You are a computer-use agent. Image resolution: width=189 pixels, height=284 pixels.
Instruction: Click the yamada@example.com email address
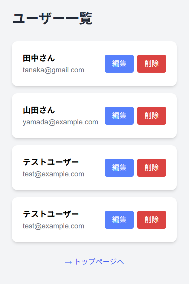point(60,122)
